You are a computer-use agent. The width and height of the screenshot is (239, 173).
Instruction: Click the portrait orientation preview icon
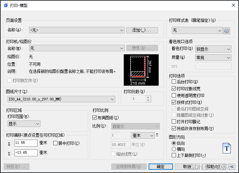coord(227,148)
